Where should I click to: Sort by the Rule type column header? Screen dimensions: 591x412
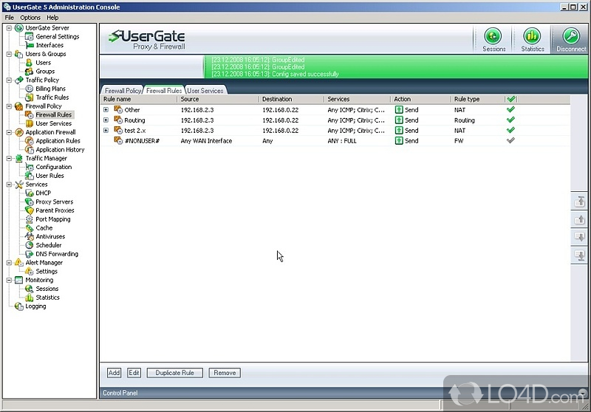click(477, 99)
